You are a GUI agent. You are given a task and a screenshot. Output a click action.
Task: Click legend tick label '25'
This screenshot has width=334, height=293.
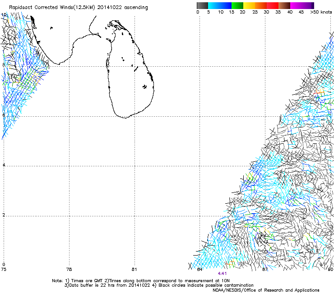tap(255, 12)
